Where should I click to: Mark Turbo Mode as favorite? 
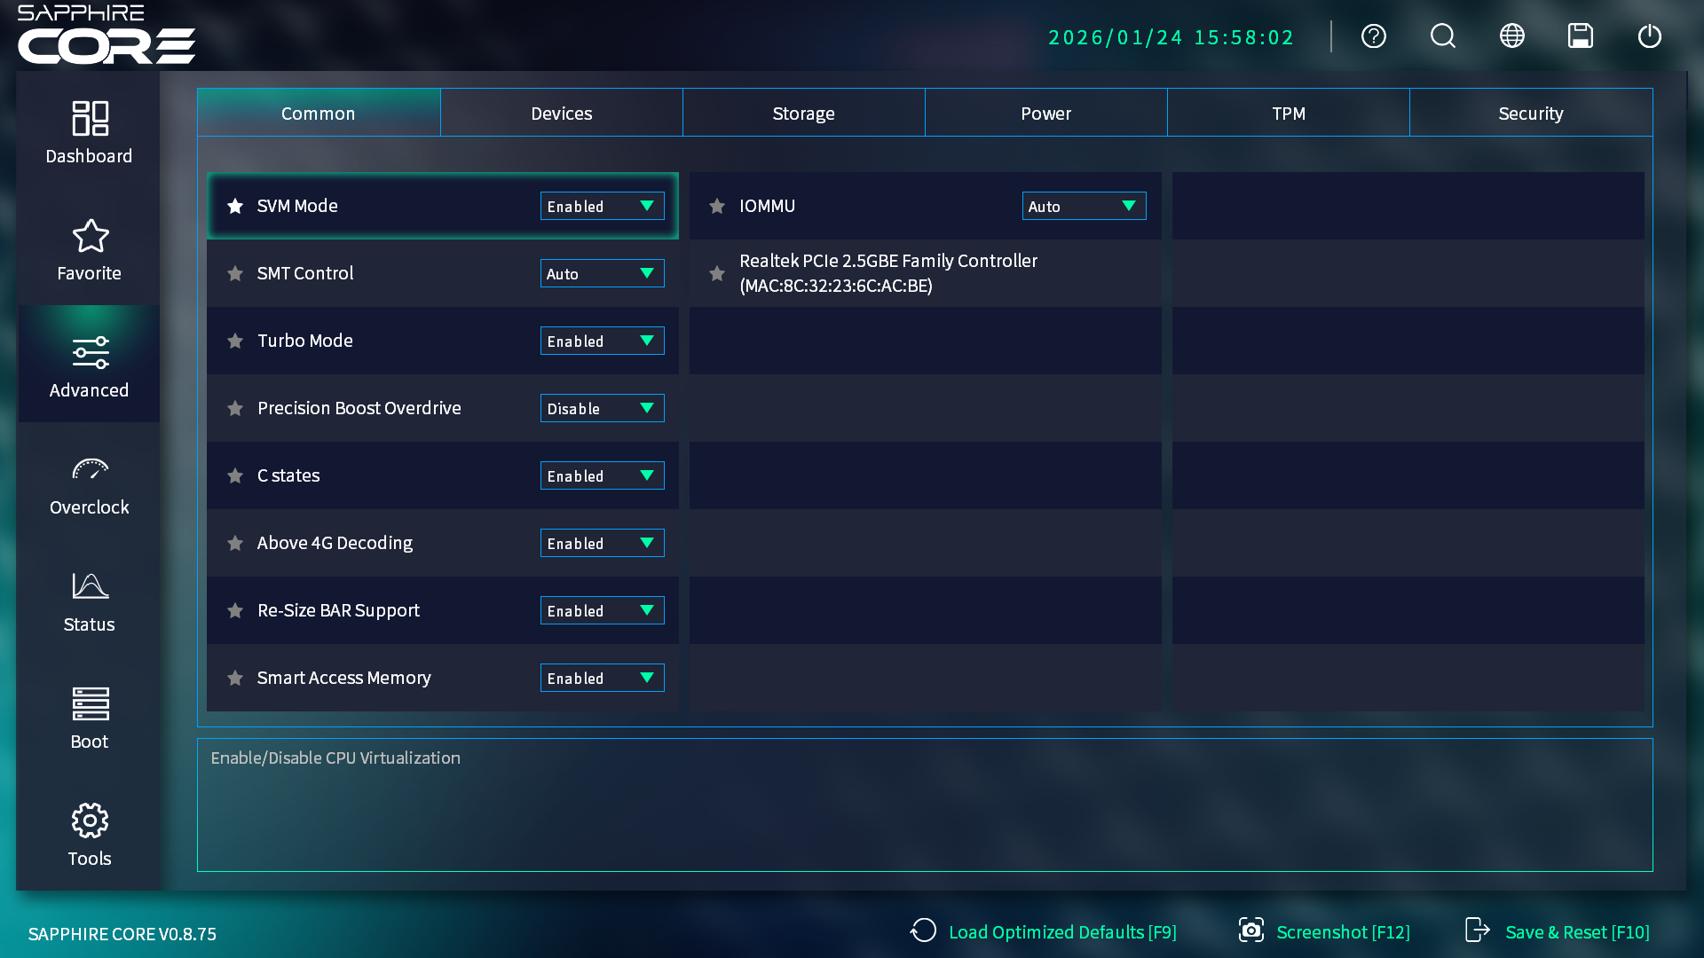tap(235, 341)
